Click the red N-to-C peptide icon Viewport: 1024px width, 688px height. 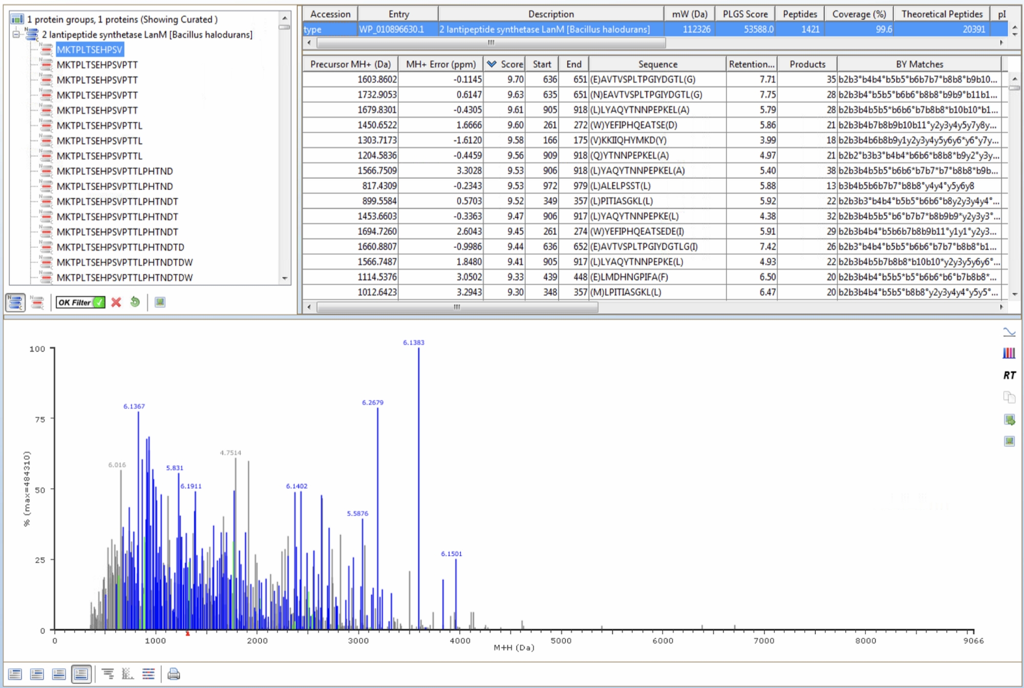pos(37,302)
